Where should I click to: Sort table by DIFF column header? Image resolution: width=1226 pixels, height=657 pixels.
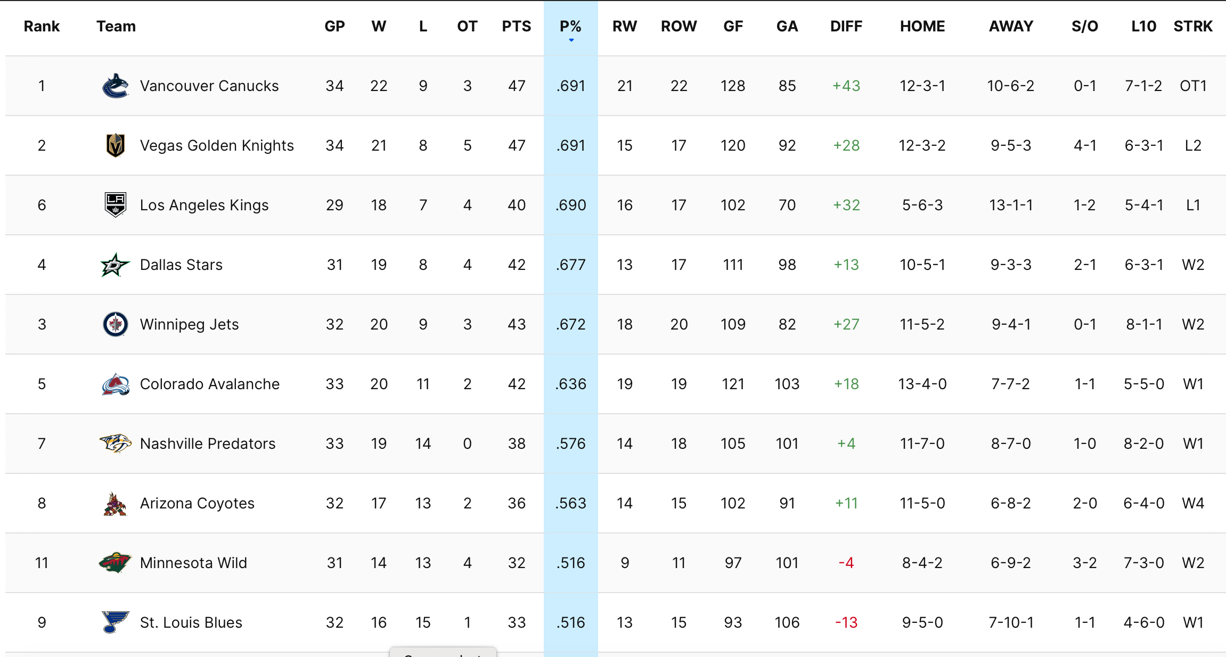click(x=846, y=27)
